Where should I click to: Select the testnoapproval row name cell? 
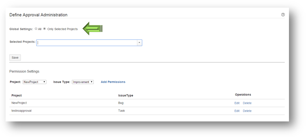point(21,111)
